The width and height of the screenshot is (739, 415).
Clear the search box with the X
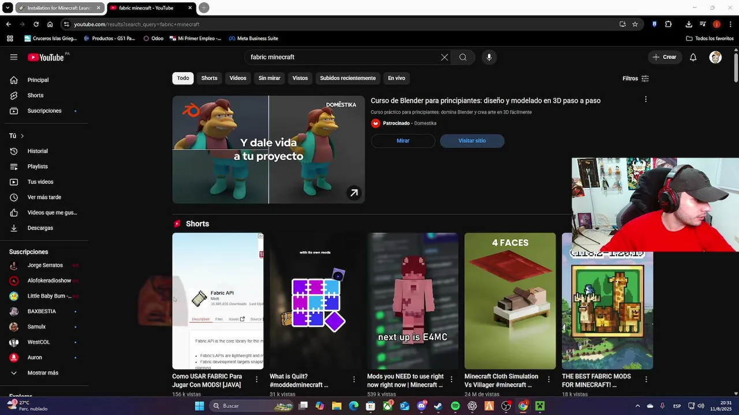[x=444, y=57]
